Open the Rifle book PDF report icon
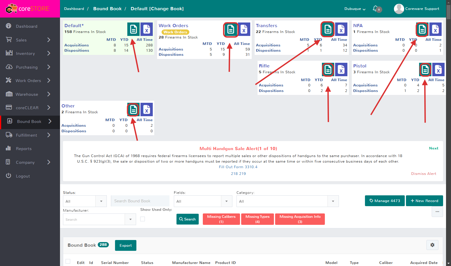 coord(328,69)
